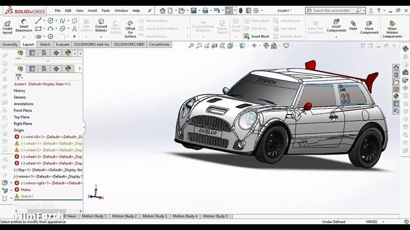Open the CircuitWorks tab

[x=160, y=45]
